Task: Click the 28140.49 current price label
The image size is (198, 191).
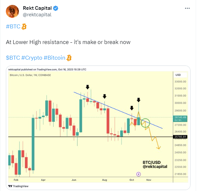Action: pyautogui.click(x=180, y=117)
